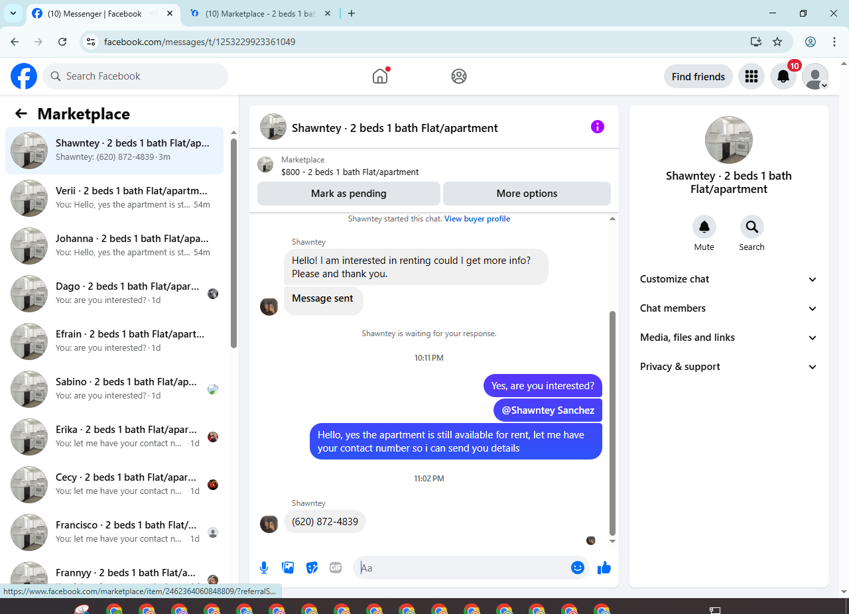Open the Francisco conversation
The height and width of the screenshot is (614, 849).
coord(115,532)
